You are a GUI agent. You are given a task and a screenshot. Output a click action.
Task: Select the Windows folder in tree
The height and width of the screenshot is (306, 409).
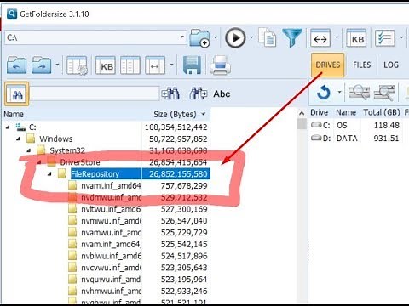[x=55, y=139]
